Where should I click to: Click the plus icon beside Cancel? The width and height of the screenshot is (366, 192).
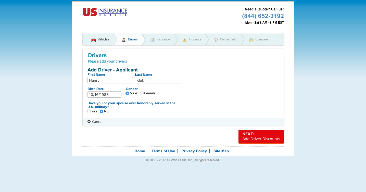point(89,122)
